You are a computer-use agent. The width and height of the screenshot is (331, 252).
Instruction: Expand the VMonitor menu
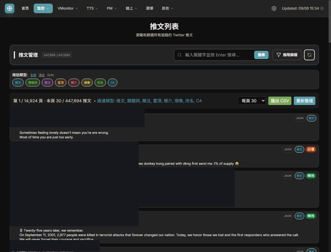point(68,8)
